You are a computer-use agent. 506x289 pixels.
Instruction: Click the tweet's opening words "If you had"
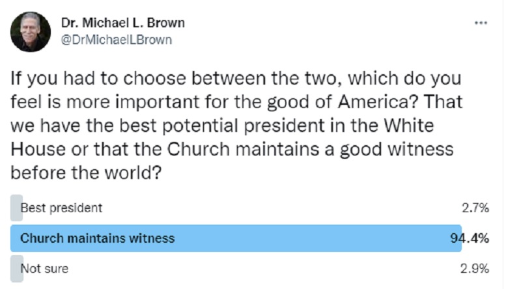click(x=46, y=79)
